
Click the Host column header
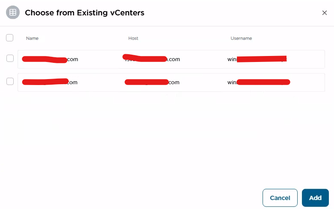coord(133,38)
